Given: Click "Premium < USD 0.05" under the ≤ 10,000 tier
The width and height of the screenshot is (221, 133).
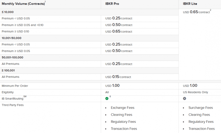Looking at the screenshot, I should point(16,18).
